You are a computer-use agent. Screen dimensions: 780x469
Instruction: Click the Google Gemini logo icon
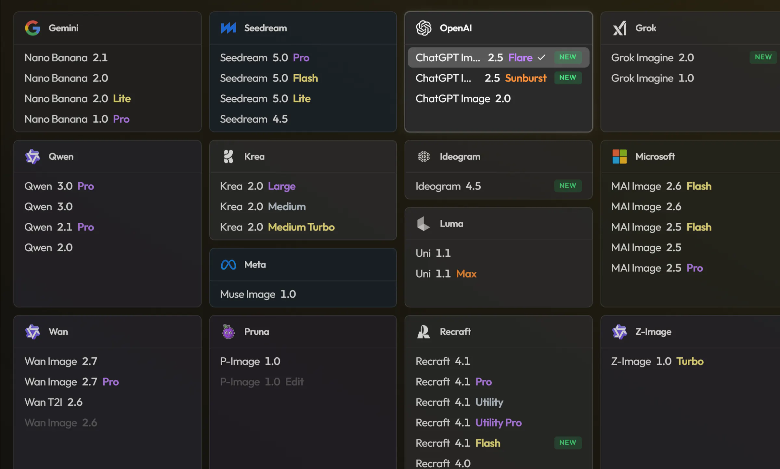click(x=32, y=28)
